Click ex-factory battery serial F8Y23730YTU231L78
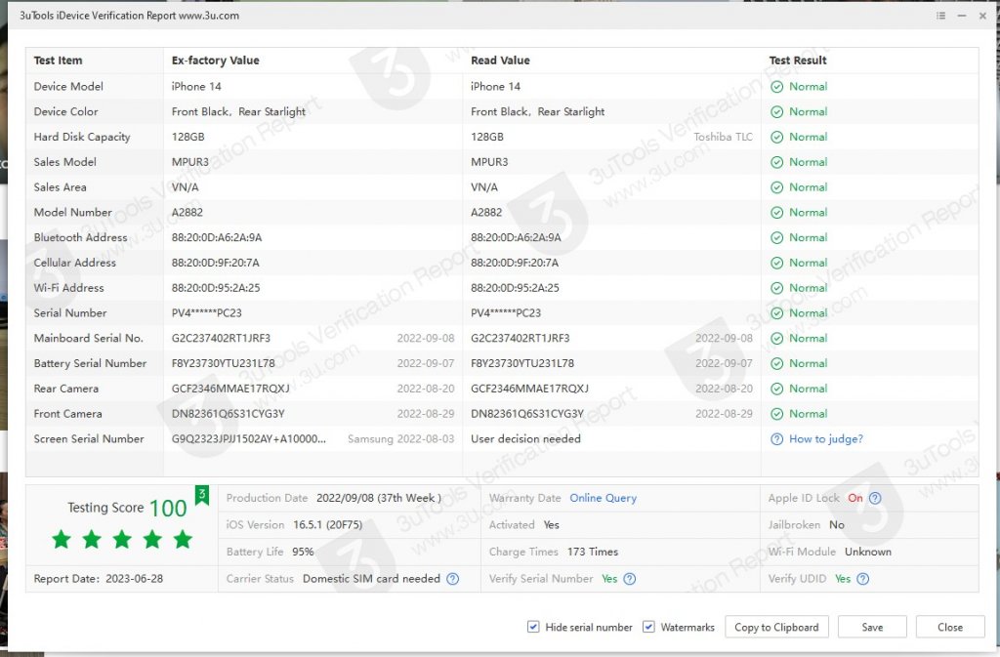 pyautogui.click(x=224, y=364)
